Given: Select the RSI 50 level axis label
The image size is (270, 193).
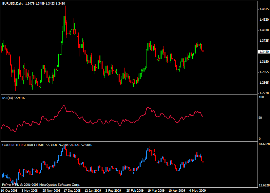Looking at the screenshot, I should point(260,118).
